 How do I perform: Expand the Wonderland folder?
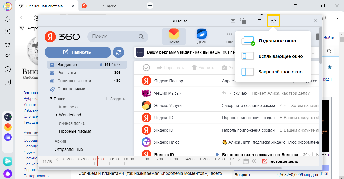point(57,115)
